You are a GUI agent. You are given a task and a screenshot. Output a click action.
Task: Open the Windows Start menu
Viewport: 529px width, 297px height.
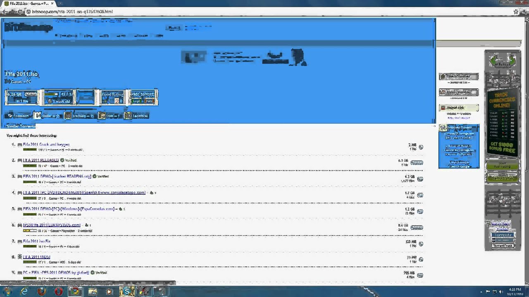click(x=7, y=292)
